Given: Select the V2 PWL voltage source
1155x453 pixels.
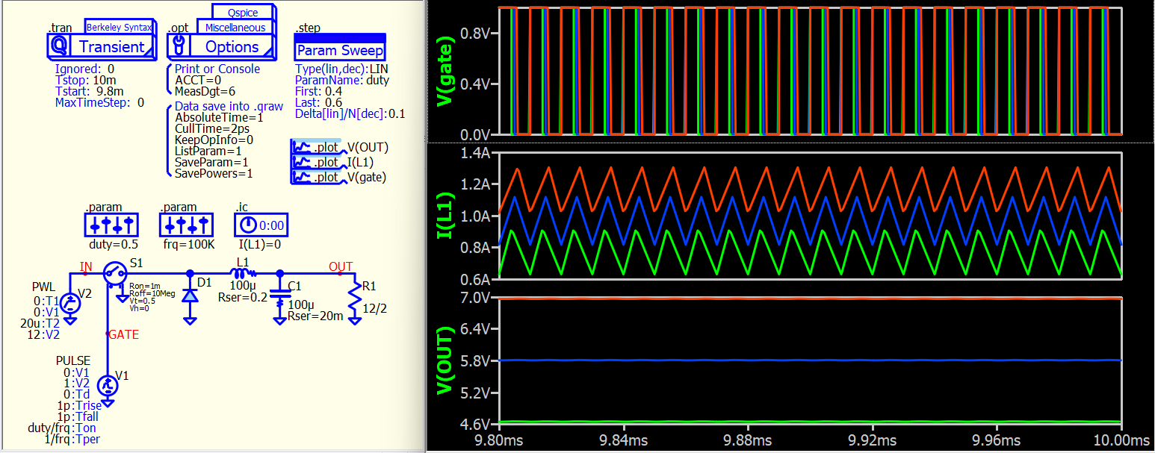Looking at the screenshot, I should pyautogui.click(x=69, y=302).
